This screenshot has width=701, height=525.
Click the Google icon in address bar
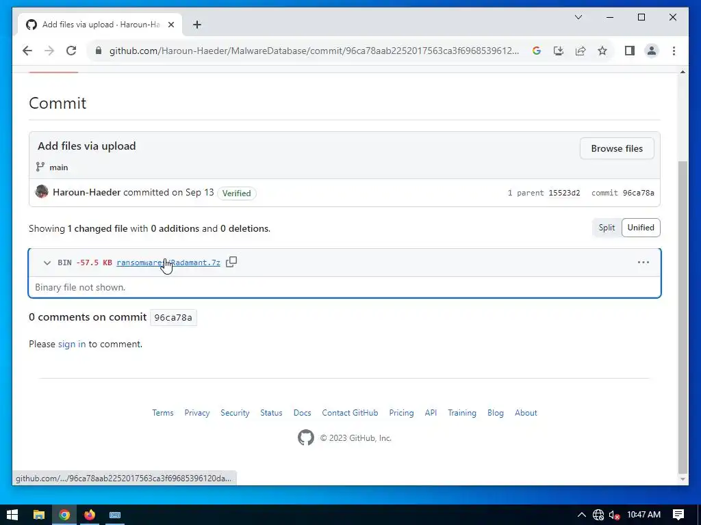(x=537, y=51)
